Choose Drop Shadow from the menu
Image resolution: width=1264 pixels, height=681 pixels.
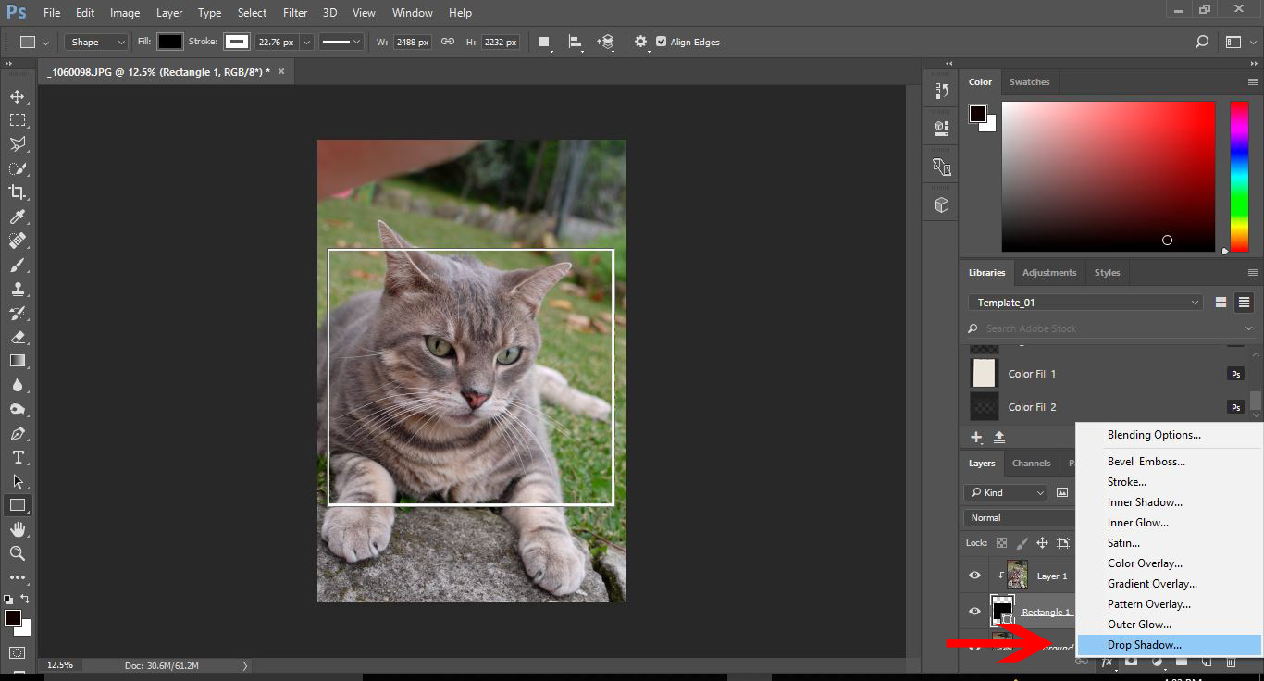(x=1145, y=645)
